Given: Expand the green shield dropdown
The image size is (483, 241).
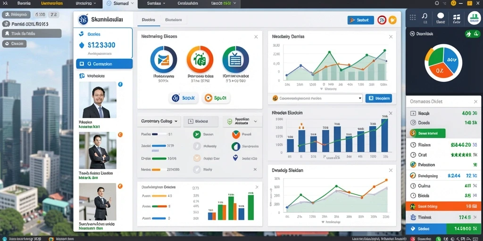Looking at the screenshot, I should tap(242, 121).
